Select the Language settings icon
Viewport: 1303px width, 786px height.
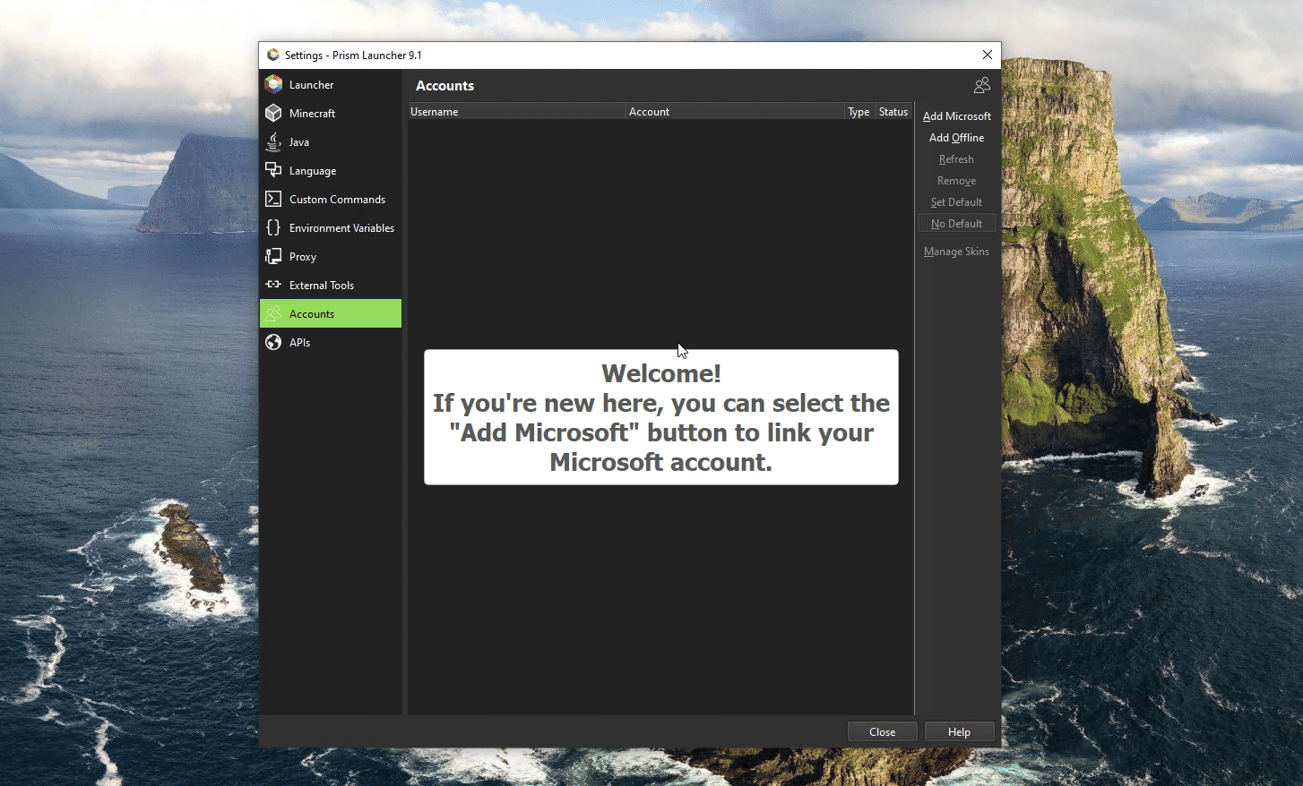(x=272, y=170)
